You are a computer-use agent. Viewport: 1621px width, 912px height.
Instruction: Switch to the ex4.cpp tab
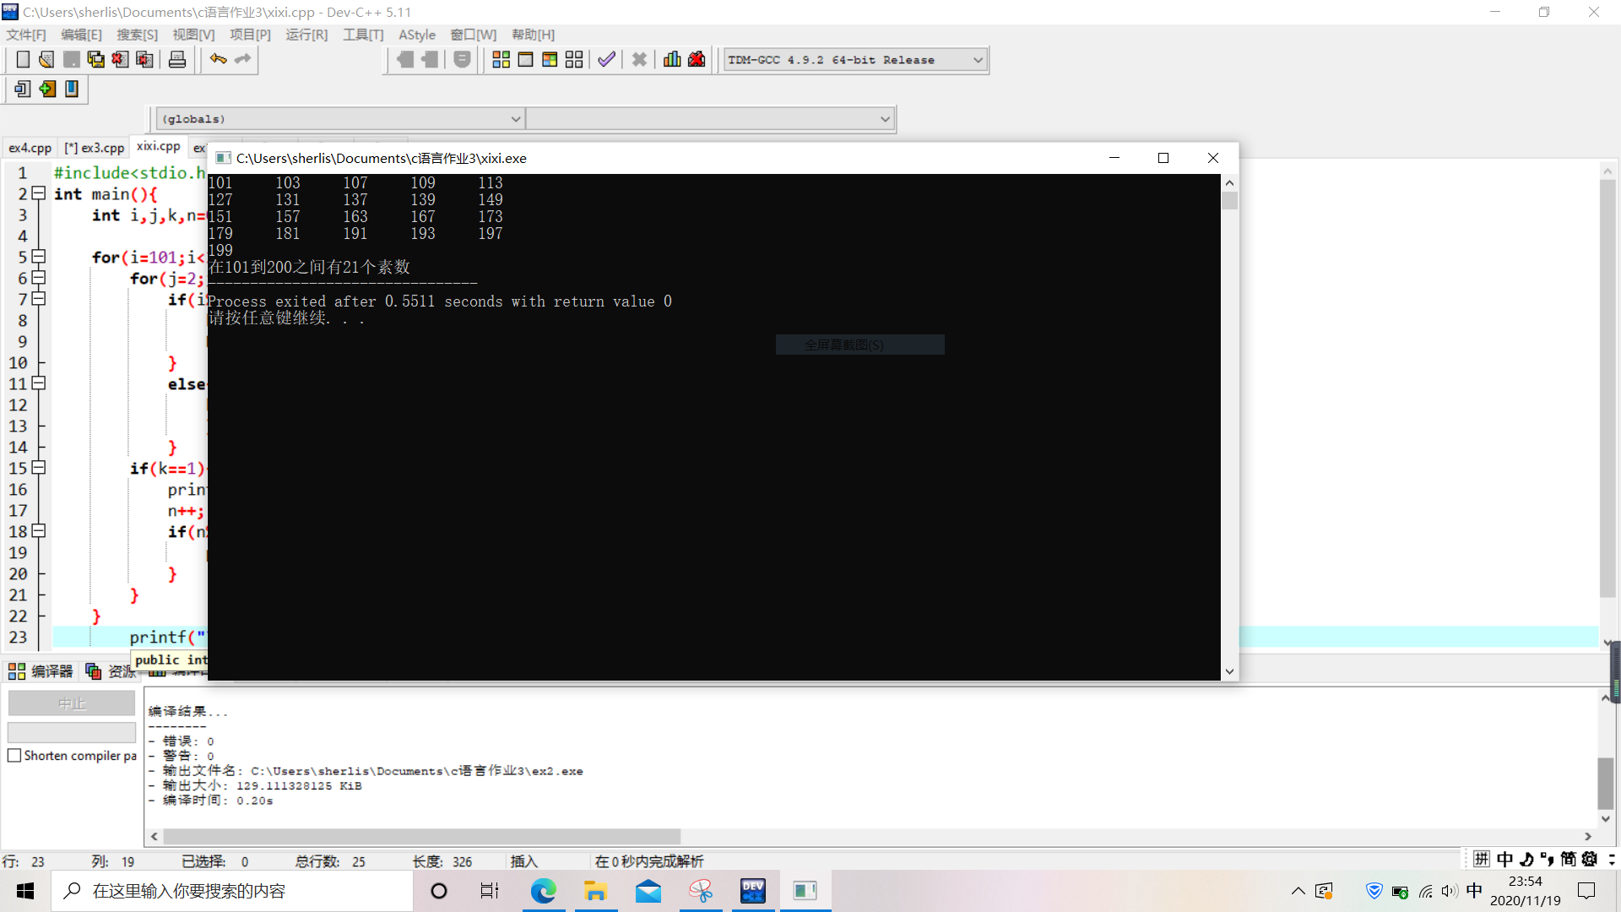30,148
